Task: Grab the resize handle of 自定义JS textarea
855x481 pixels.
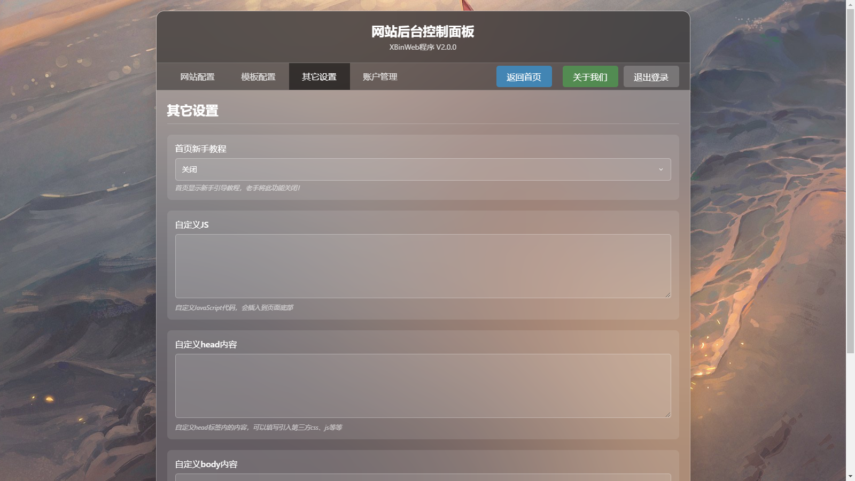Action: [667, 294]
